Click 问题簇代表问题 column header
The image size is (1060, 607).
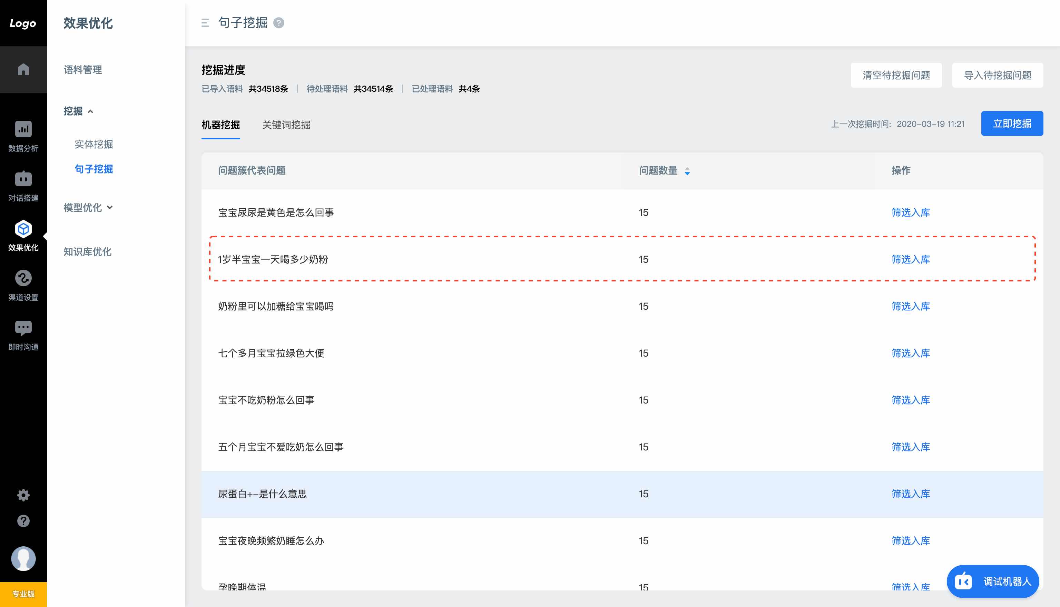pos(252,170)
